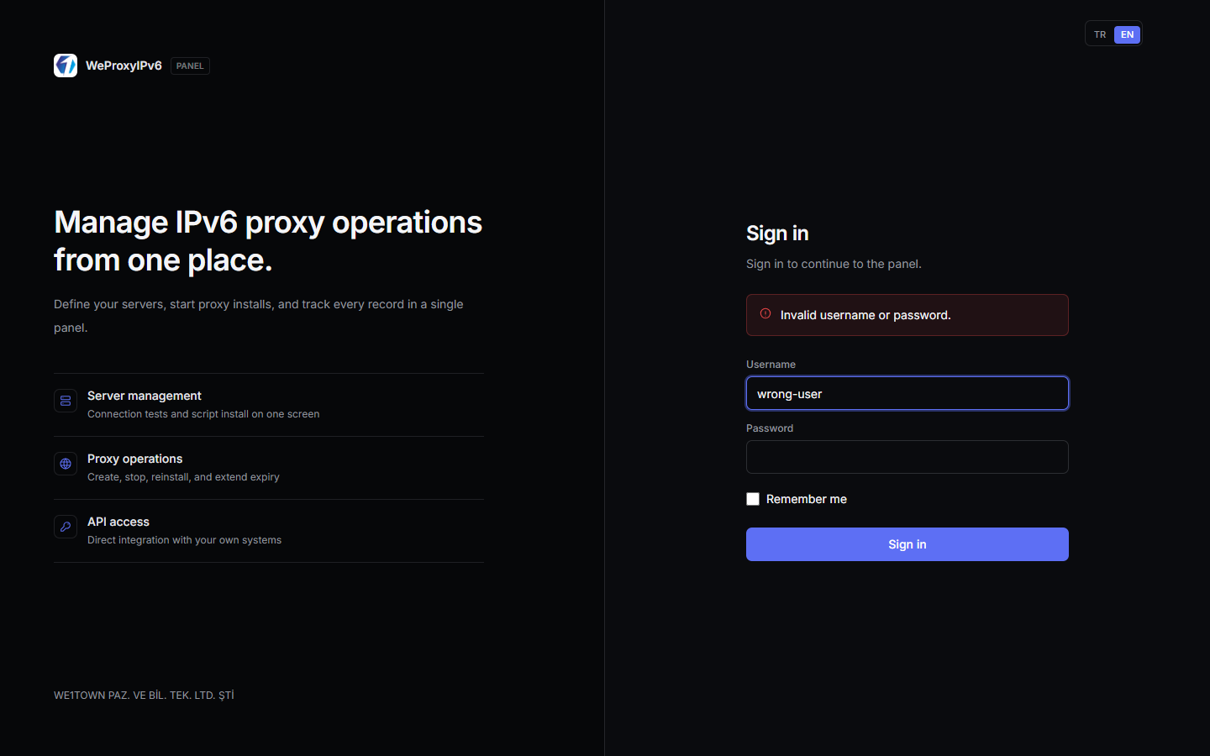Screen dimensions: 1210x756
Task: Submit with the Sign in button
Action: click(x=907, y=544)
